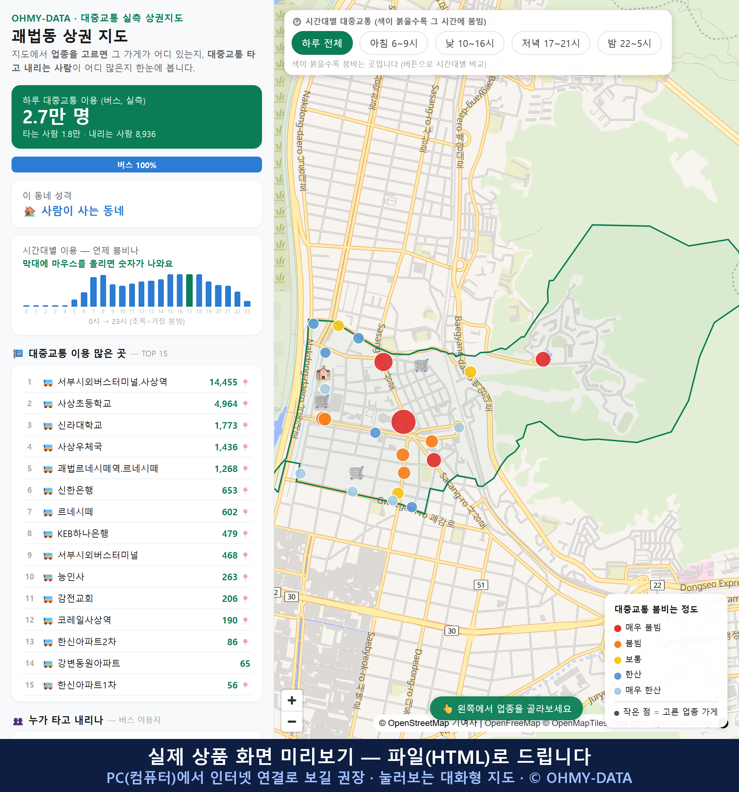Click the 14,455 count value
This screenshot has height=792, width=739.
pyautogui.click(x=223, y=382)
